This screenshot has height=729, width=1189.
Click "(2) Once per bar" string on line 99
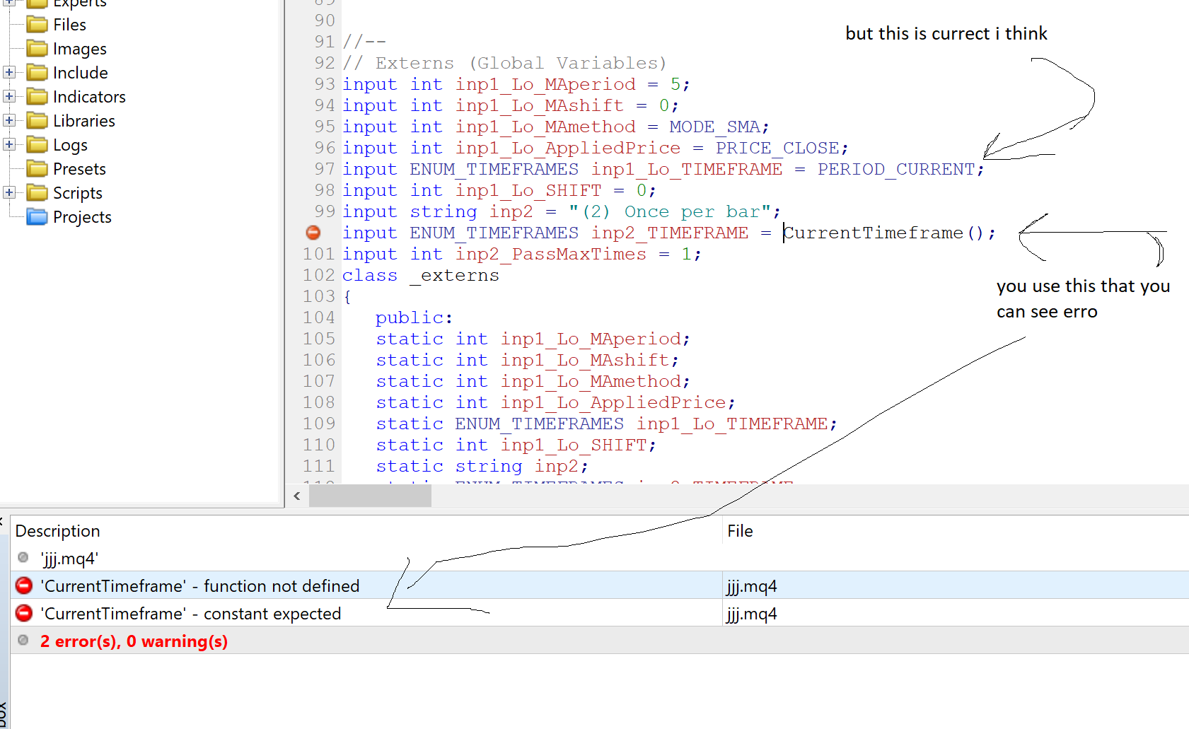point(670,211)
